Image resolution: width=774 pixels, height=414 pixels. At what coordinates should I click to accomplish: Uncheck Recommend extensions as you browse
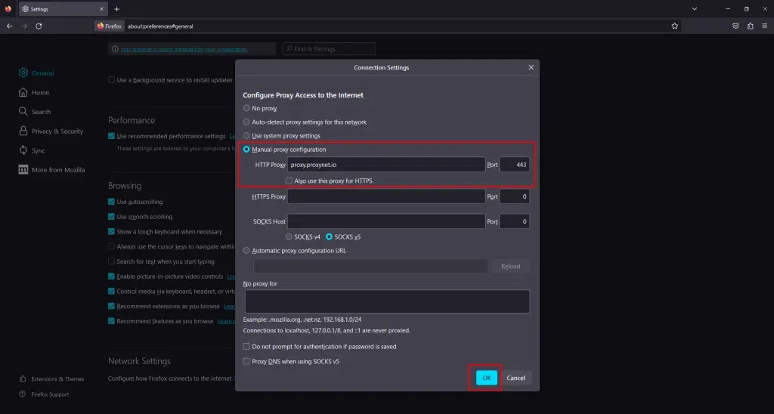(112, 306)
